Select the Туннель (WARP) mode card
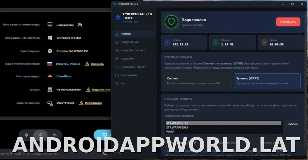The image size is (308, 160). (267, 81)
